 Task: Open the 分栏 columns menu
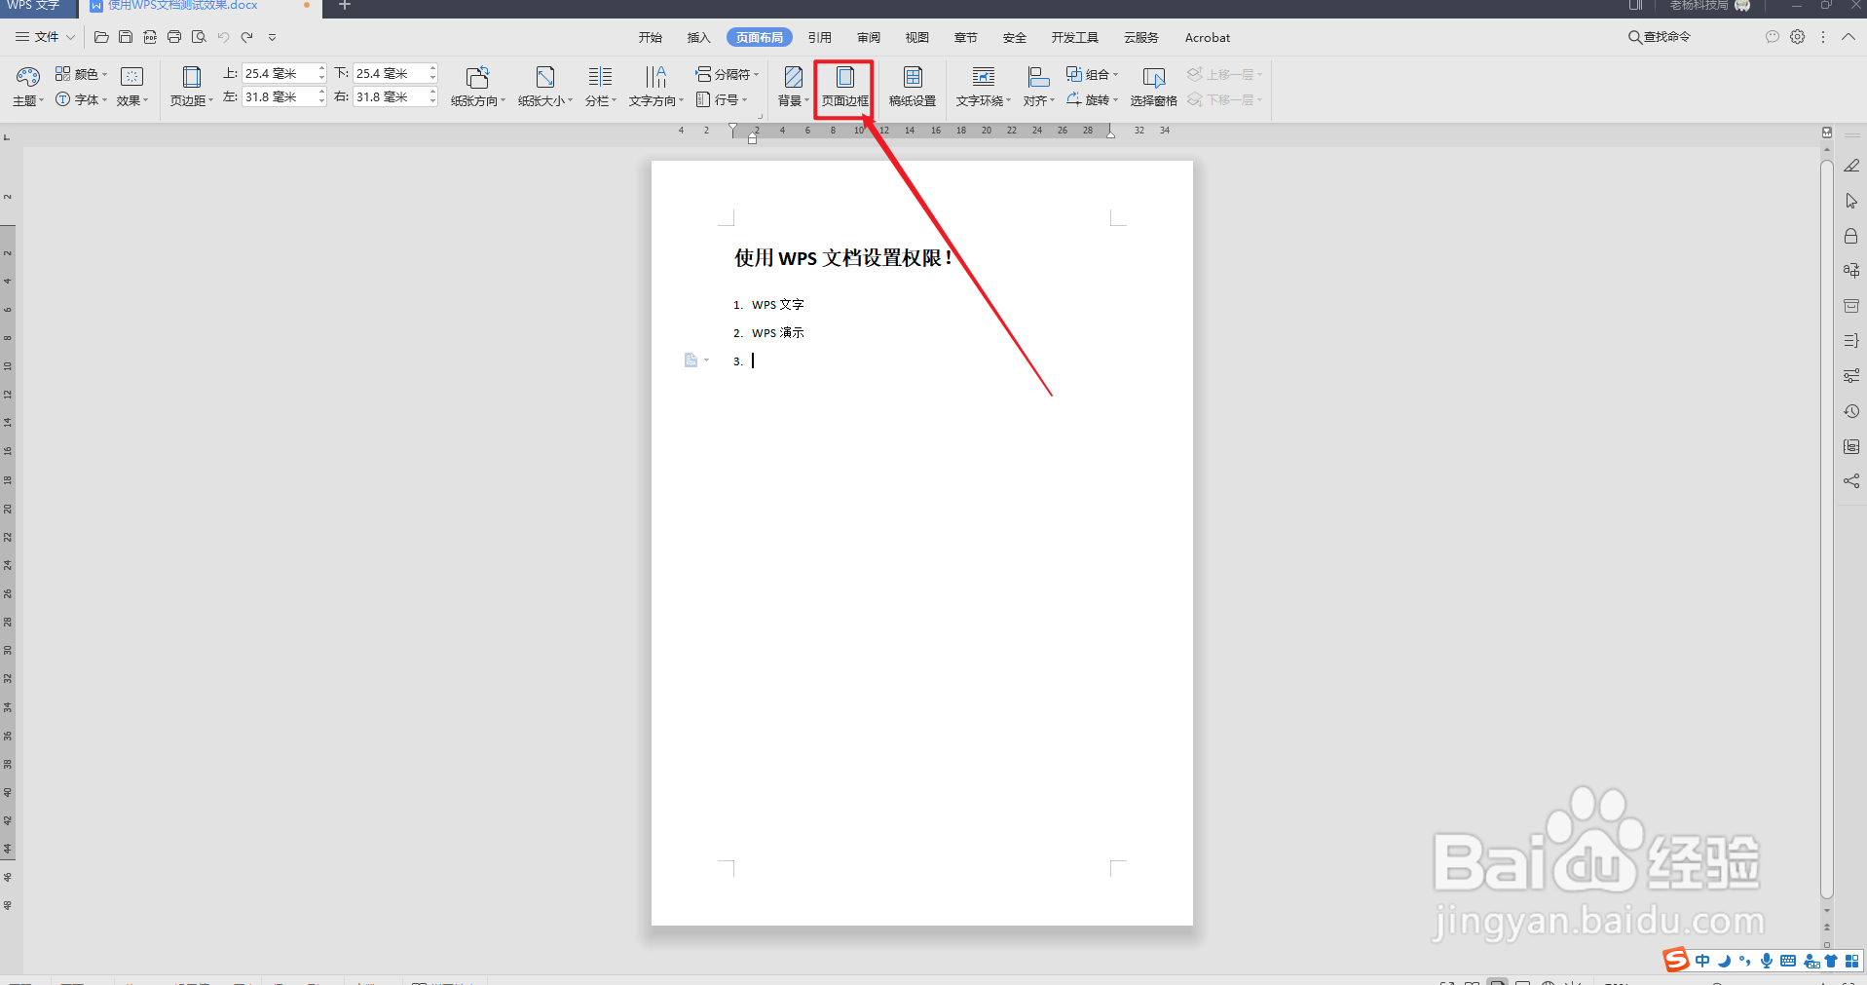[601, 87]
